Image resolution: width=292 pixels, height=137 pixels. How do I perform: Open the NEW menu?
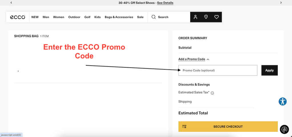tap(35, 17)
